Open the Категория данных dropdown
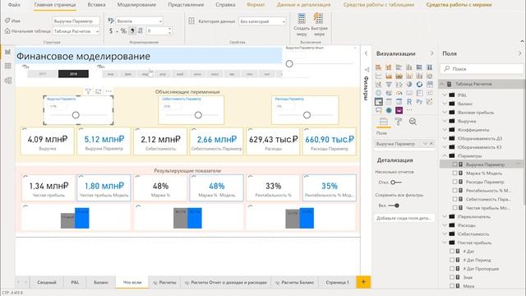This screenshot has width=526, height=296. (x=262, y=21)
